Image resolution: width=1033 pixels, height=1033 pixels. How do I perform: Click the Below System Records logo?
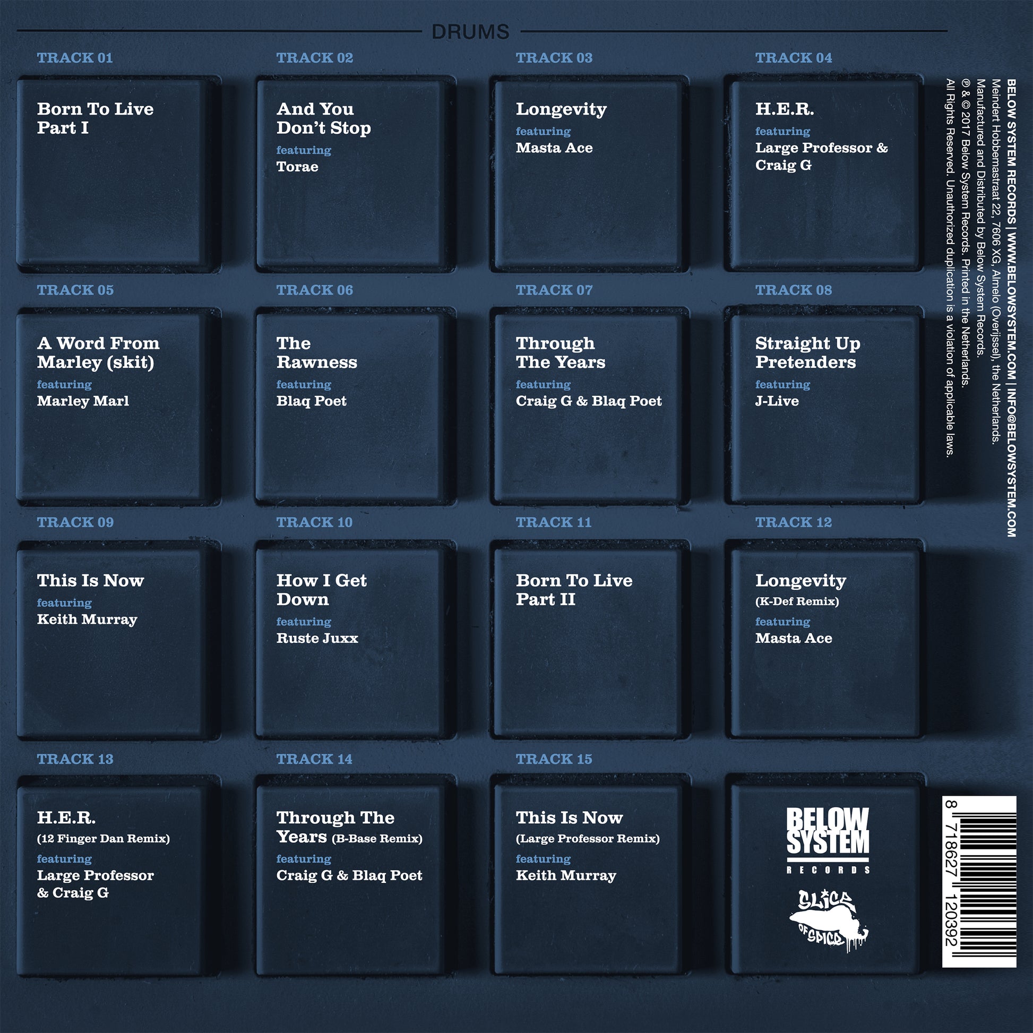828,840
